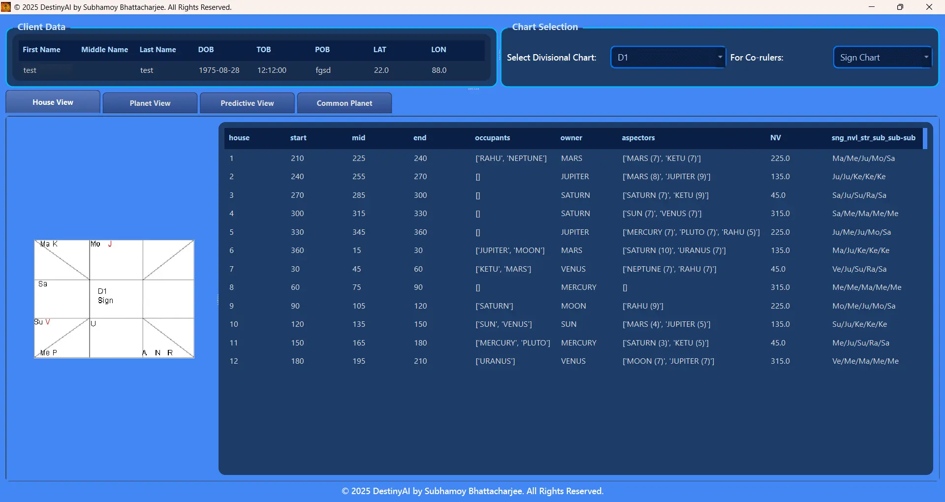
Task: Switch to the Planet View tab
Action: tap(150, 103)
